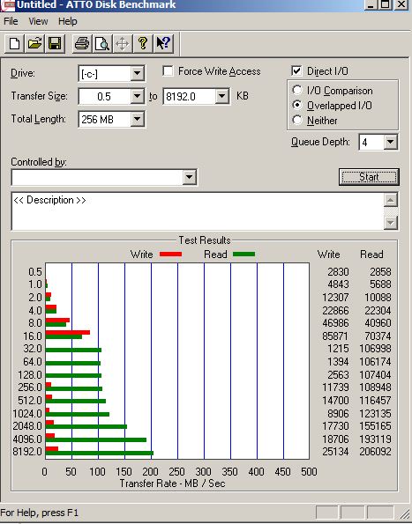Click the red Write legend swatch
This screenshot has width=412, height=524.
[170, 255]
